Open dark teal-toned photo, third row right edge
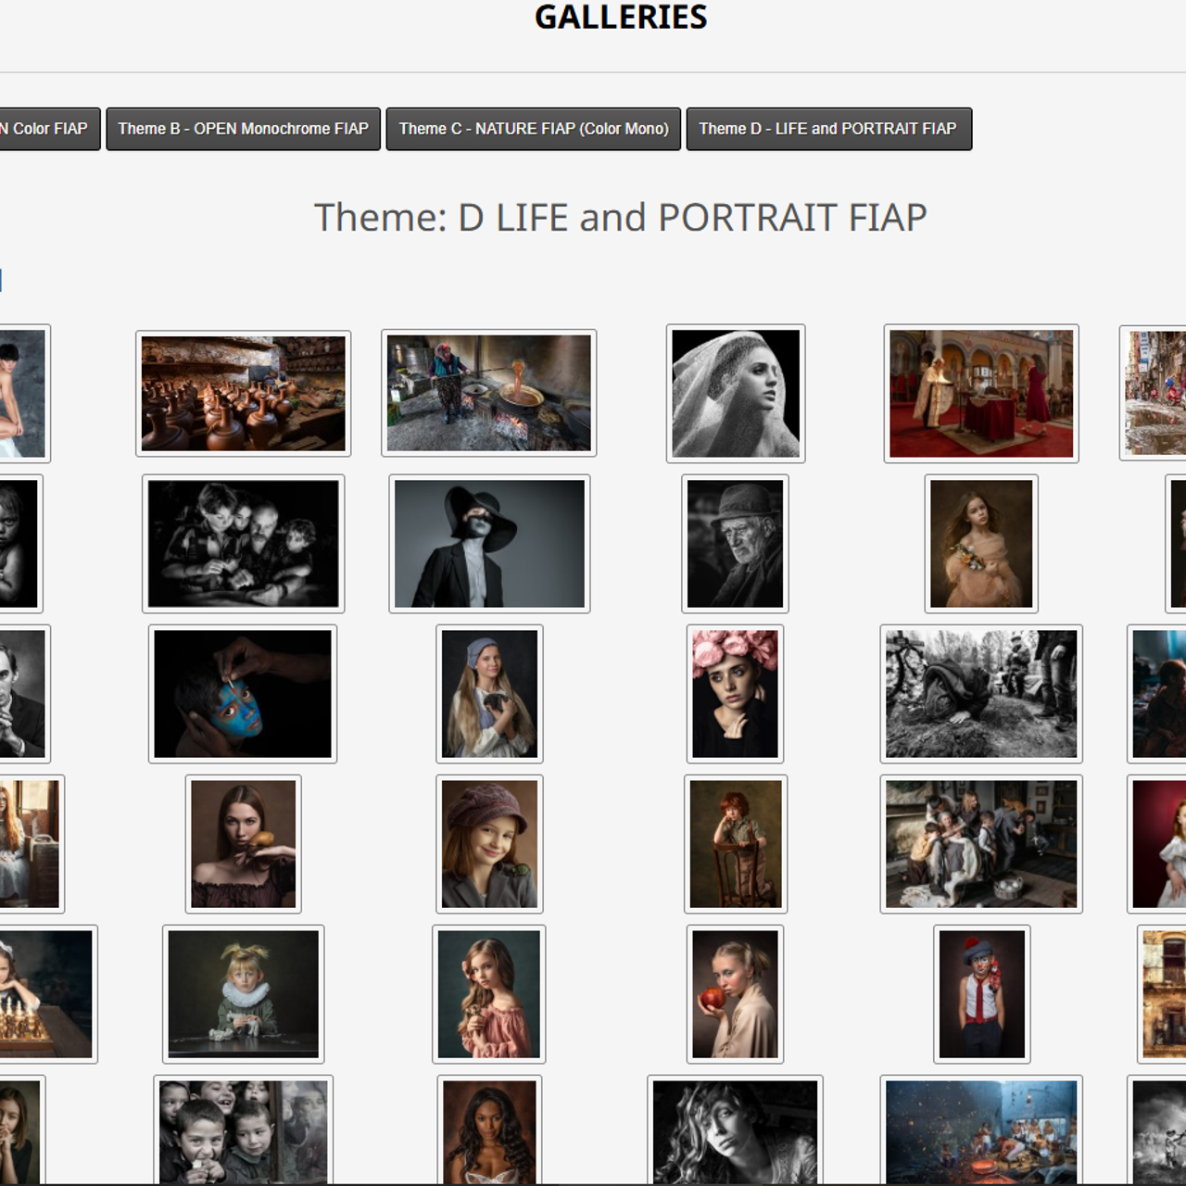The height and width of the screenshot is (1186, 1186). tap(1158, 694)
